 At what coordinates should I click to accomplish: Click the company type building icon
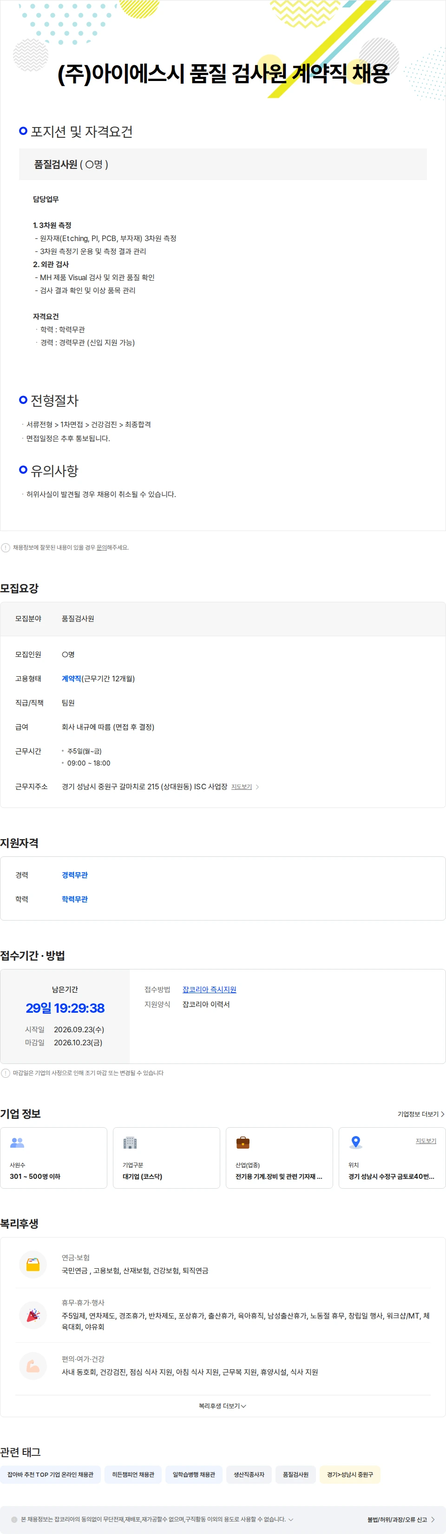[x=130, y=1143]
